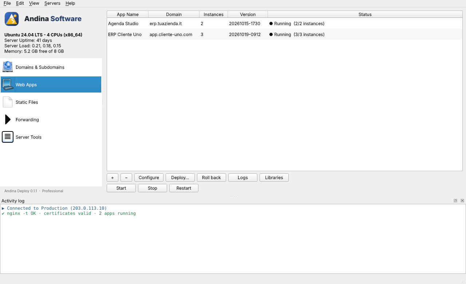Click domain app.cliente-uno.com
The image size is (466, 284).
pos(171,35)
